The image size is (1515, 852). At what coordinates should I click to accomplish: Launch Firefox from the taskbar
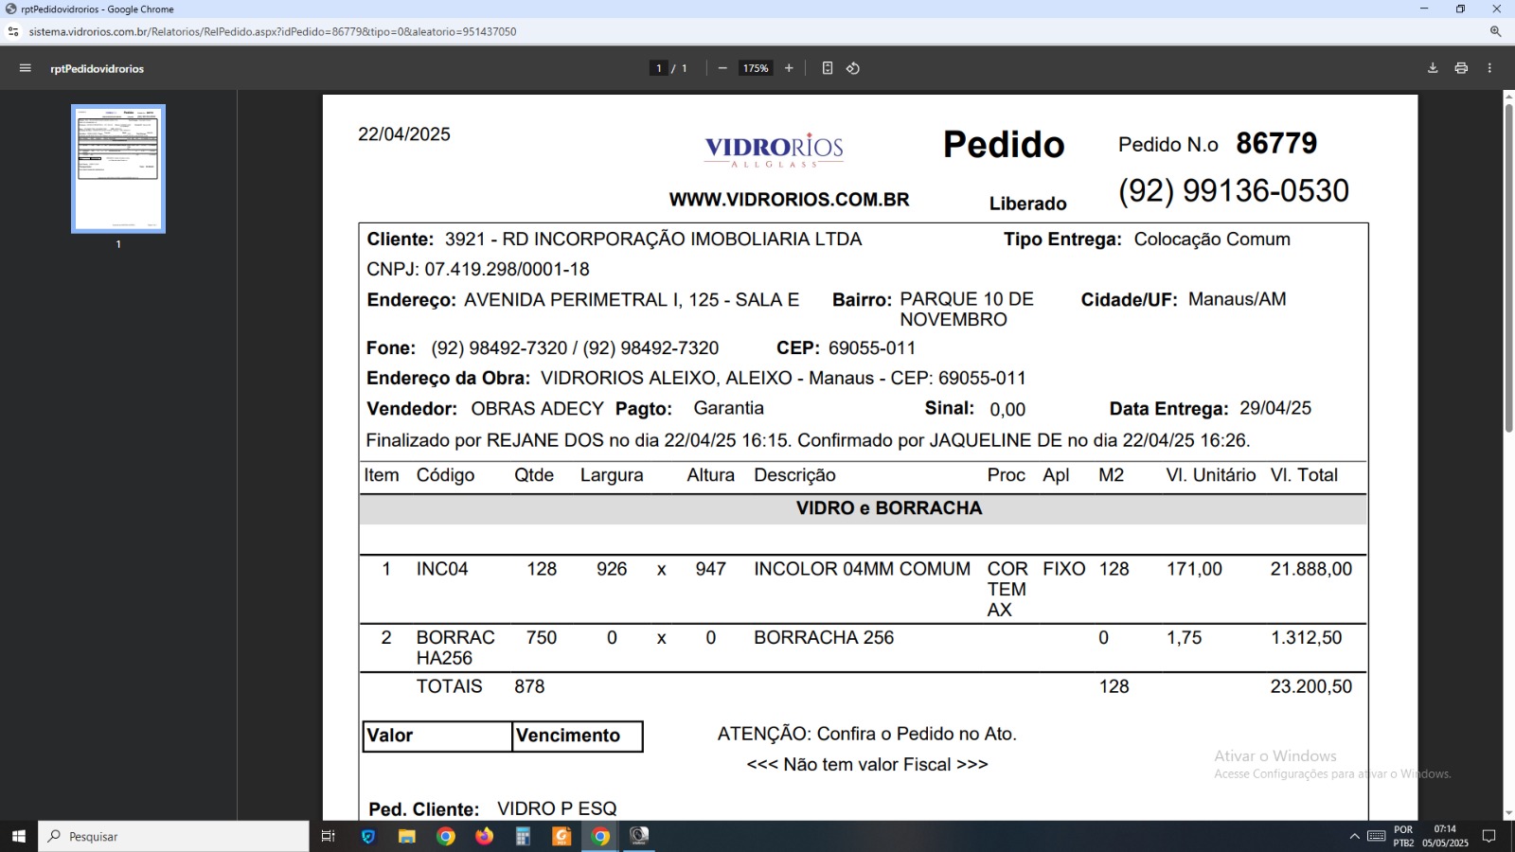(x=485, y=836)
